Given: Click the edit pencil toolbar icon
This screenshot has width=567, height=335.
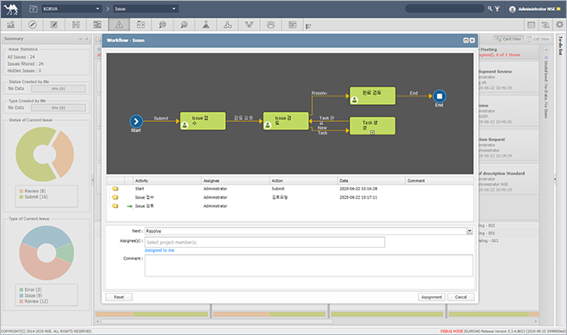Looking at the screenshot, I should (x=54, y=25).
